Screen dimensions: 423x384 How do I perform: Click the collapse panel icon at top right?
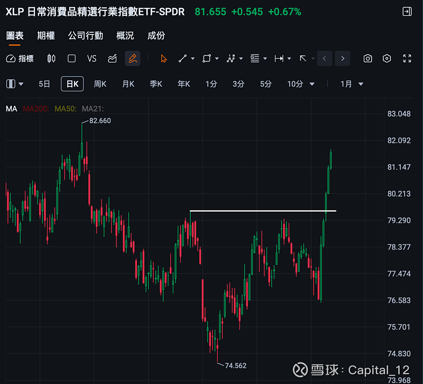pyautogui.click(x=407, y=12)
